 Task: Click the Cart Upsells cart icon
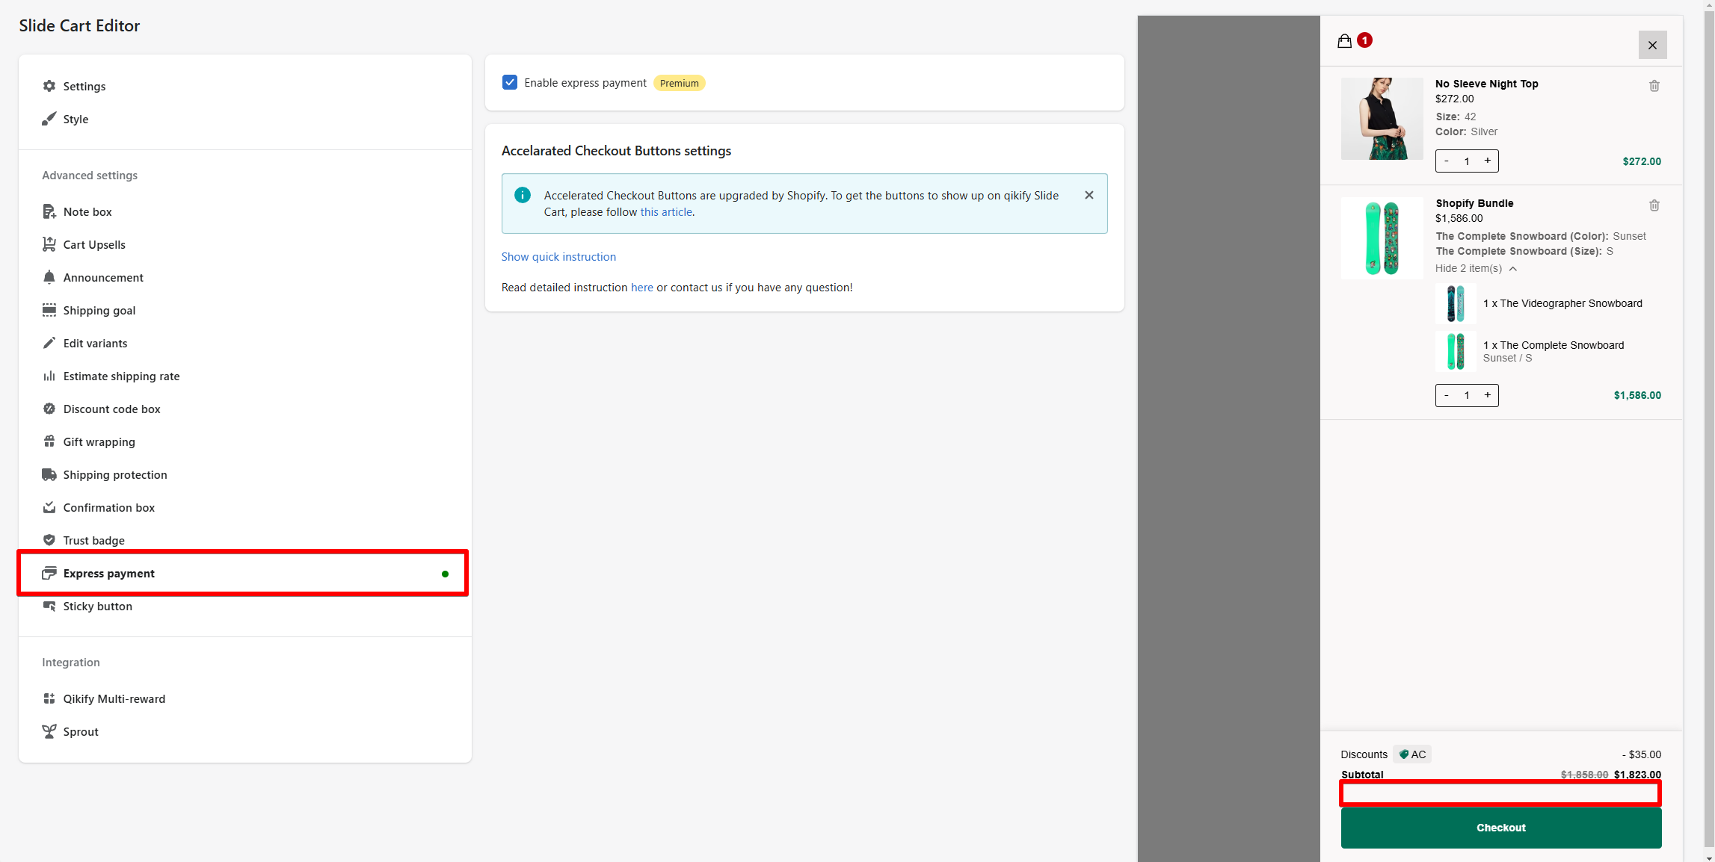(49, 244)
